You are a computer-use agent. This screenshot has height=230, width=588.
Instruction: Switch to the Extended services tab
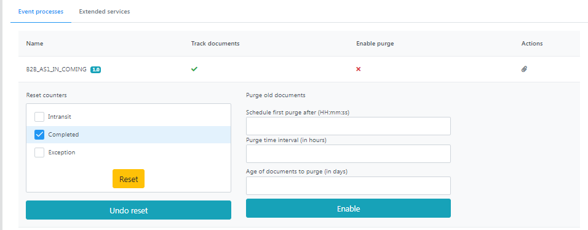(x=105, y=12)
